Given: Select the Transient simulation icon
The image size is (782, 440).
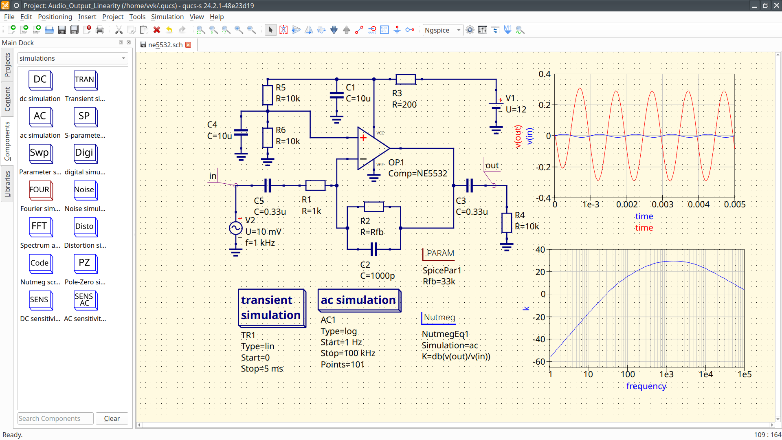Looking at the screenshot, I should pos(84,79).
